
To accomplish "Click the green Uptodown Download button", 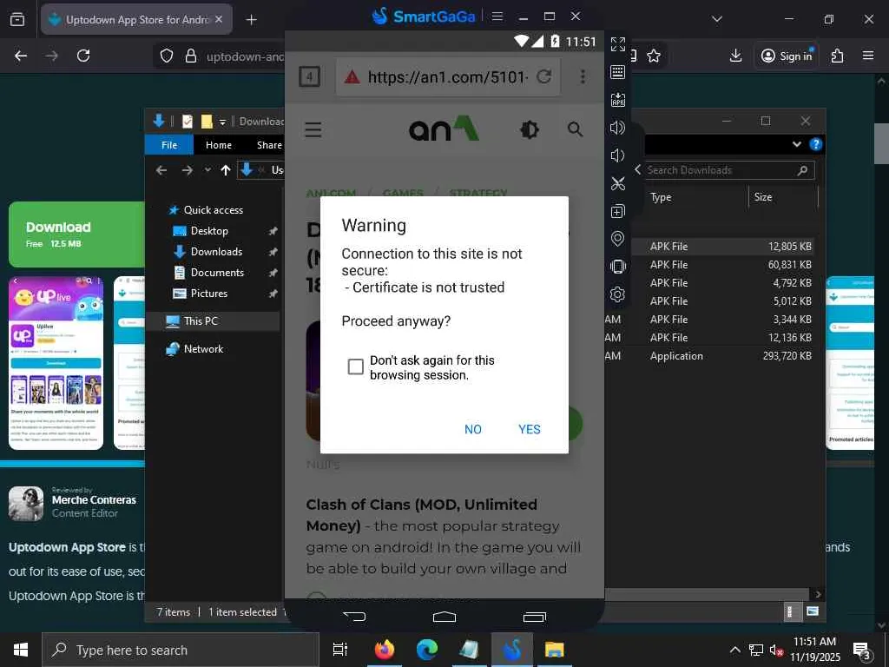I will 76,234.
